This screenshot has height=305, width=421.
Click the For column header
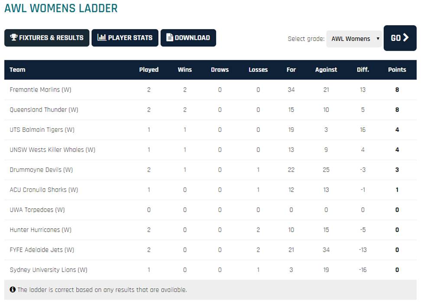(x=291, y=70)
